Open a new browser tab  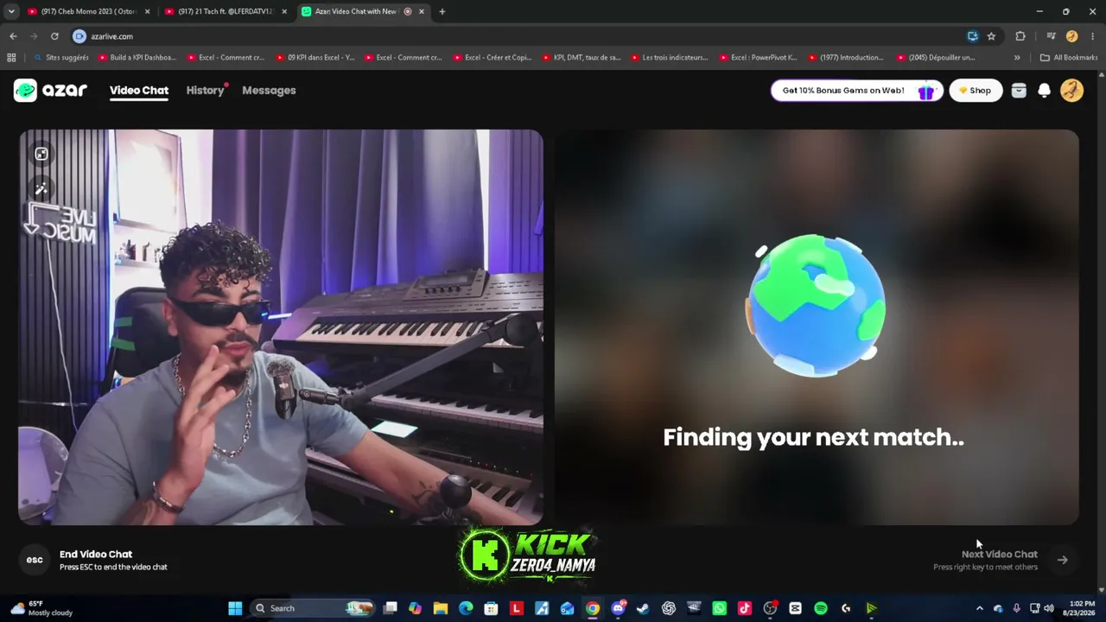click(442, 11)
